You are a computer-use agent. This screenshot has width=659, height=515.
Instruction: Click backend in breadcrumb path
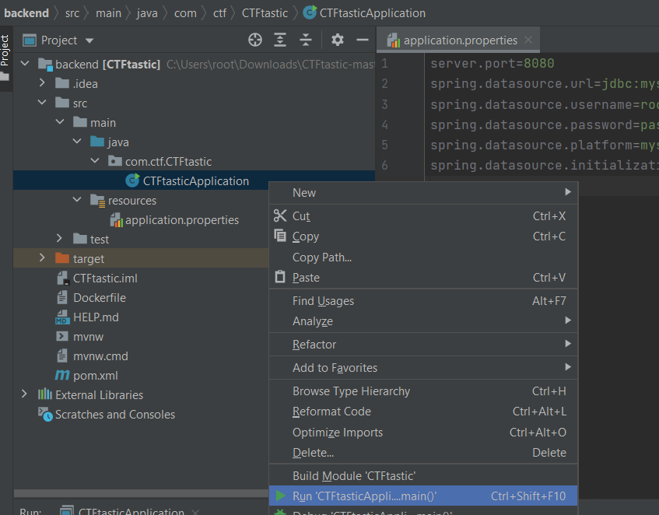pos(26,13)
